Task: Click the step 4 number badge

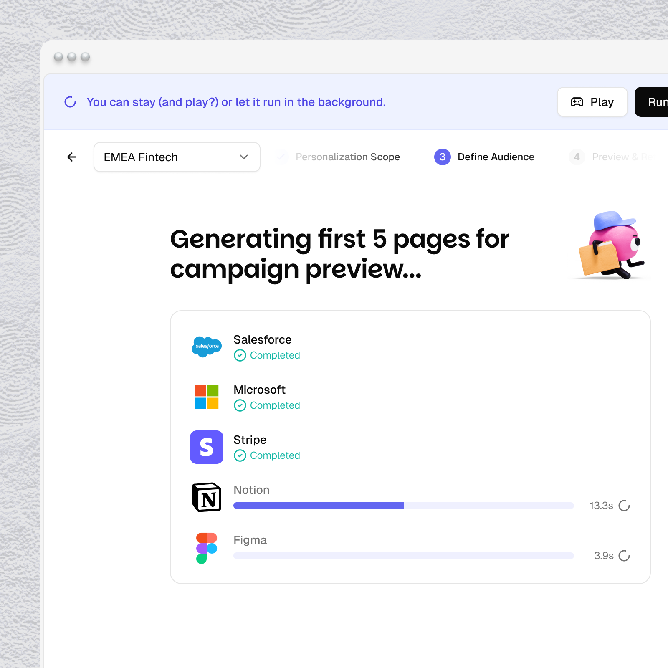Action: pos(577,157)
